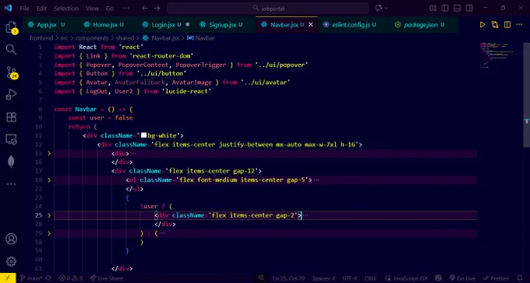Open the Selection menu
Viewport: 530px width, 283px height.
click(x=66, y=9)
